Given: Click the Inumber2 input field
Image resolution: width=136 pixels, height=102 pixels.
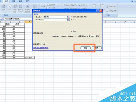Looking at the screenshot, I should (55, 20).
